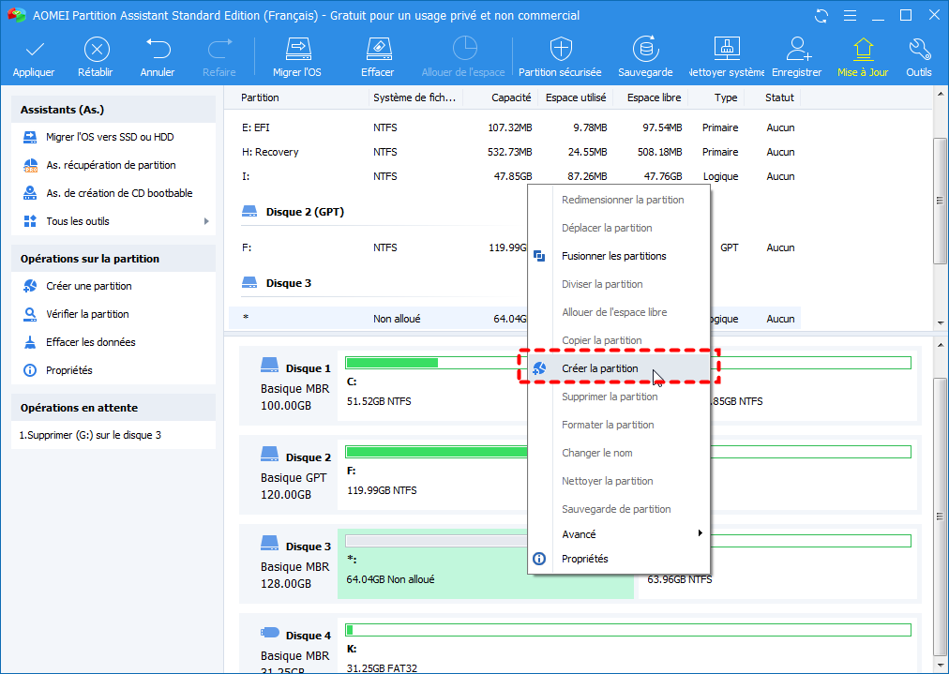Viewport: 949px width, 674px height.
Task: Choose Créer la partition in context menu
Action: pyautogui.click(x=600, y=368)
